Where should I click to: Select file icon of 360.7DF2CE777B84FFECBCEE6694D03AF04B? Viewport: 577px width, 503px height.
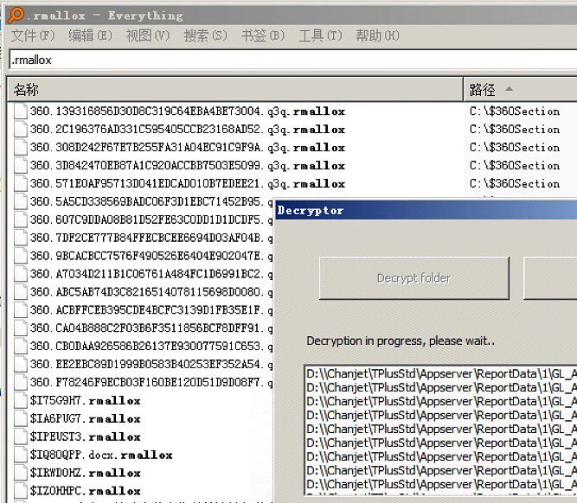click(21, 238)
